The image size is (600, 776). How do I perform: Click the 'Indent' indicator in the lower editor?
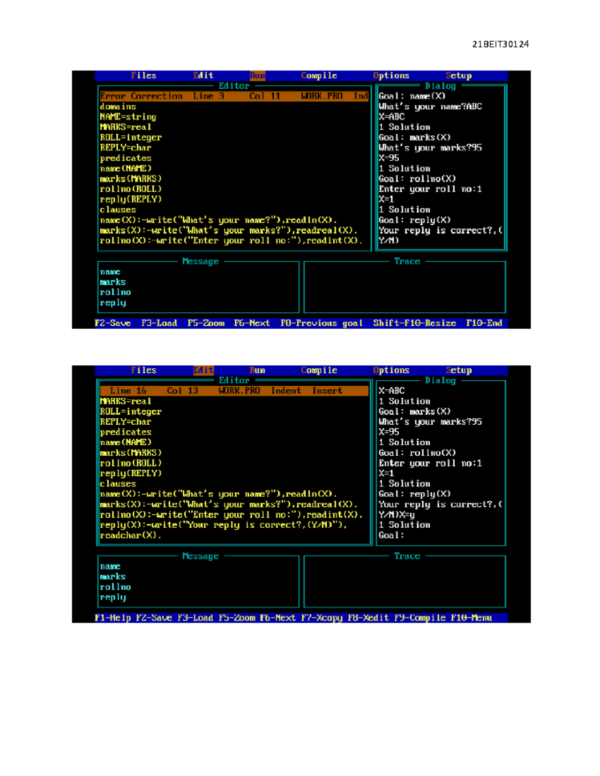[x=286, y=391]
